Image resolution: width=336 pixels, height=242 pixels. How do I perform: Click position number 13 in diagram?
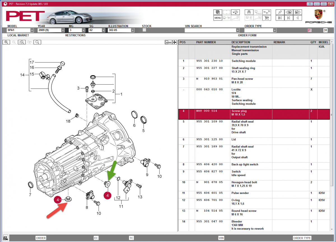(x=140, y=197)
